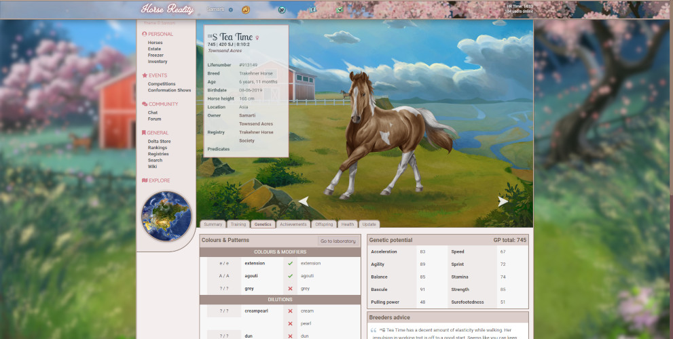Open the Explore section heading
This screenshot has width=673, height=339.
pyautogui.click(x=156, y=180)
